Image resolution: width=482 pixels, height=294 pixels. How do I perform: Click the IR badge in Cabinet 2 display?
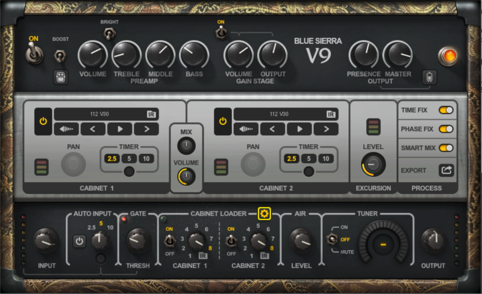(331, 114)
